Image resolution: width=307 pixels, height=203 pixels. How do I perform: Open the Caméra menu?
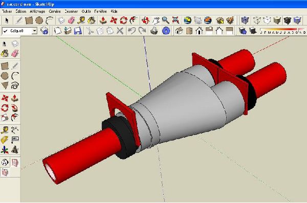(55, 11)
